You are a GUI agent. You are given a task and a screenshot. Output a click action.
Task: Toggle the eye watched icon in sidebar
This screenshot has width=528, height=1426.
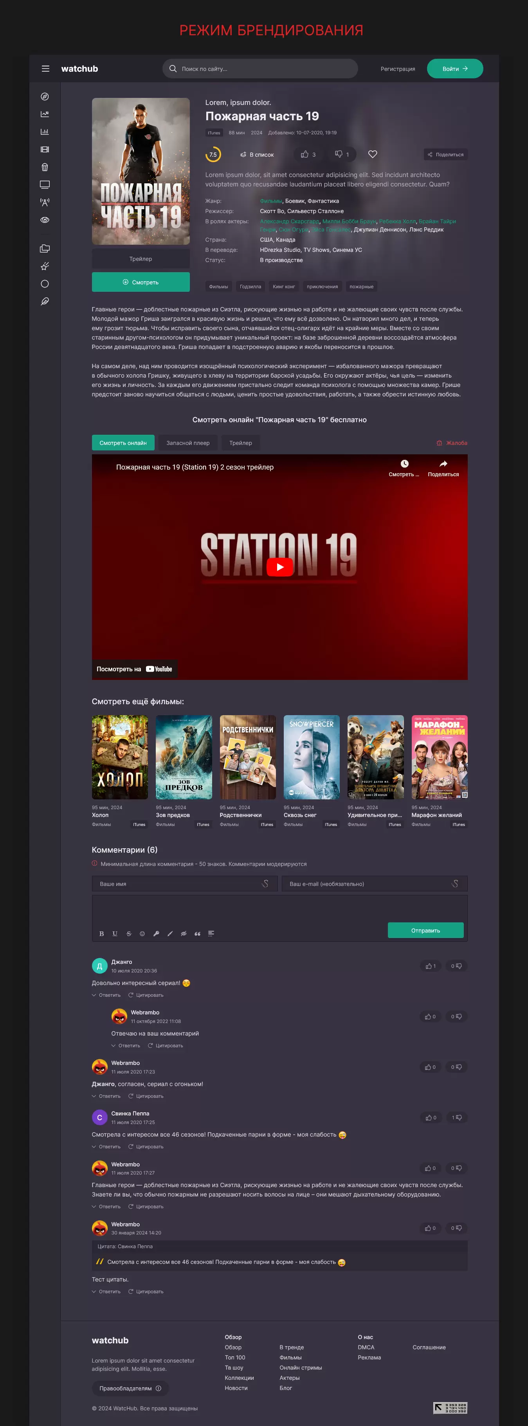pos(45,220)
